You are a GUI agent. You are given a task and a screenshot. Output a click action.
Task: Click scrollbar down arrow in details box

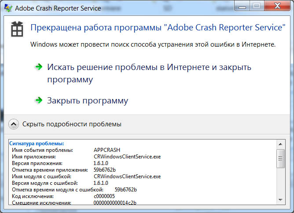(x=280, y=200)
